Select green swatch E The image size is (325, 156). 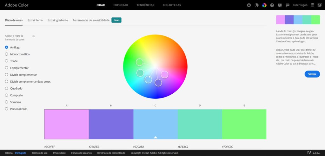point(244,124)
